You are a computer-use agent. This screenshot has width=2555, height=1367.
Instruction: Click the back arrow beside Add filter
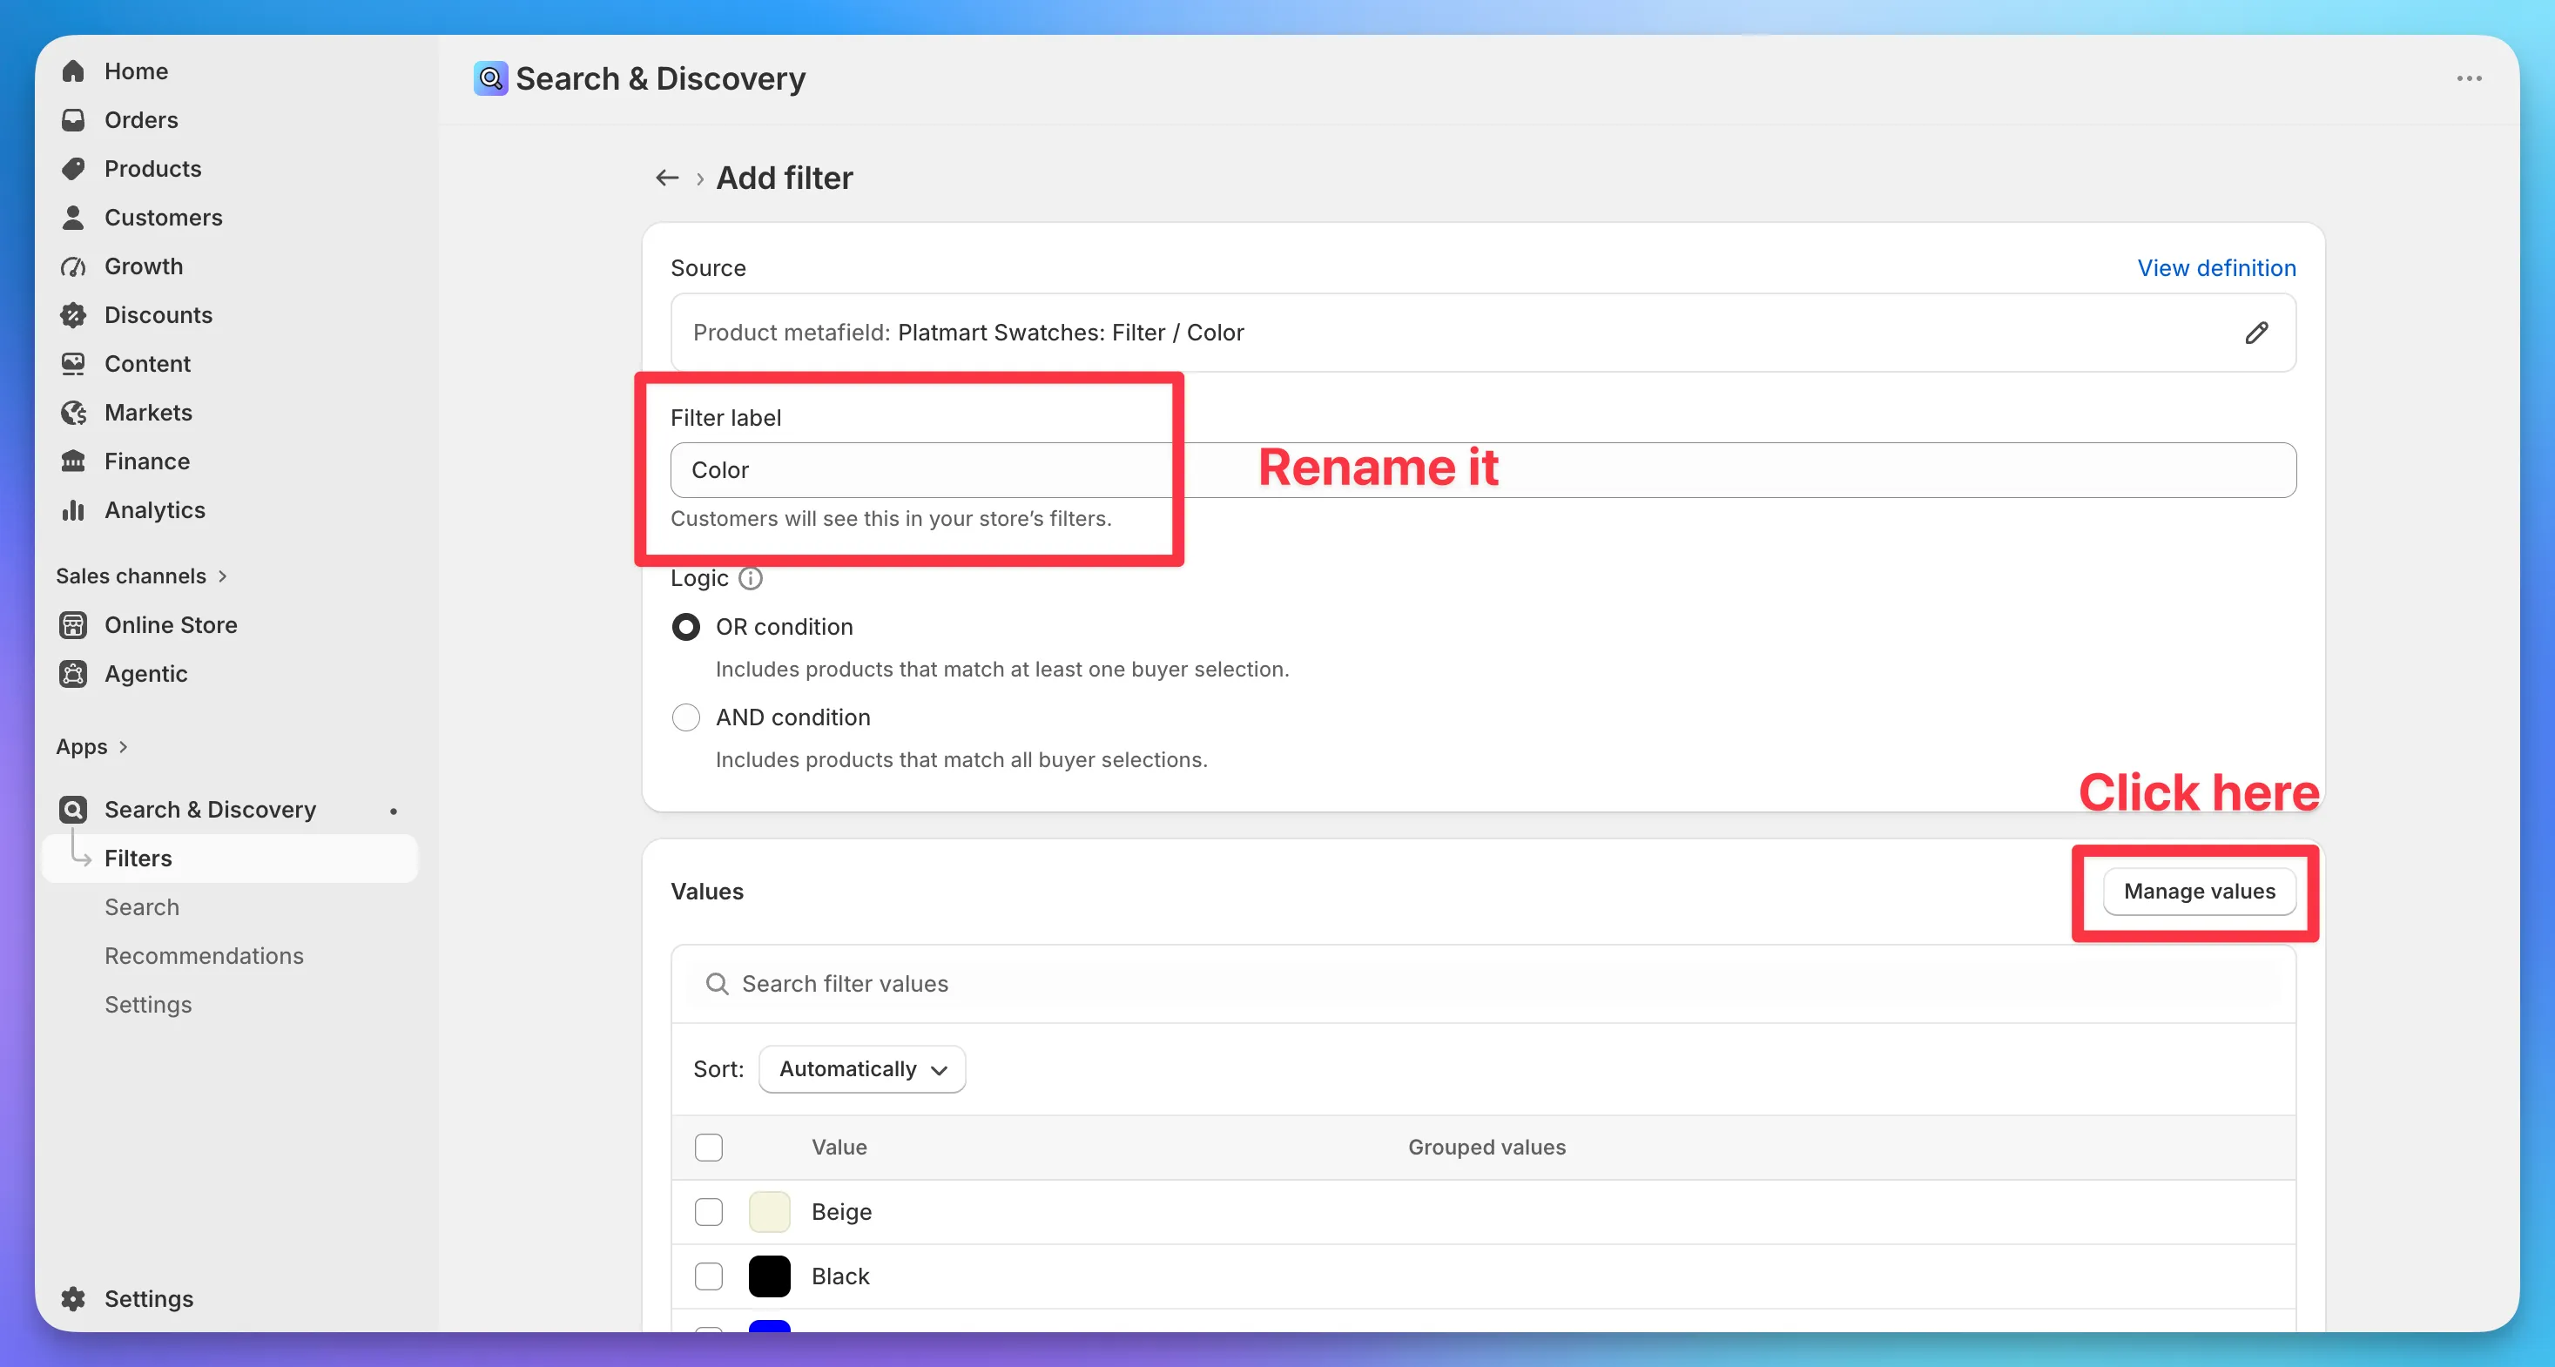coord(666,178)
